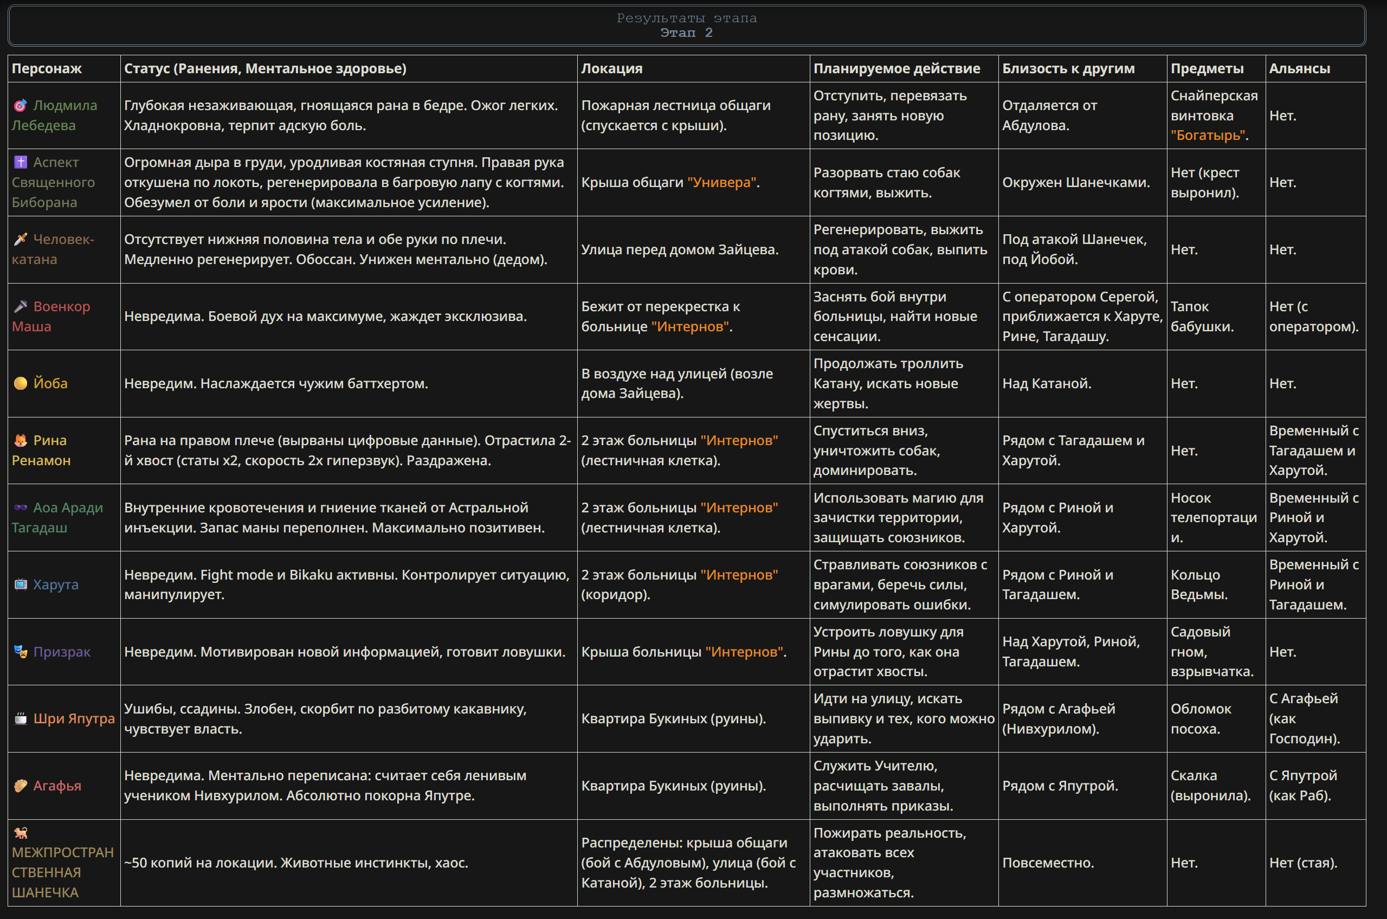Screen dimensions: 1387x919
Task: Click the bread icon beside Агафья
Action: (x=21, y=786)
